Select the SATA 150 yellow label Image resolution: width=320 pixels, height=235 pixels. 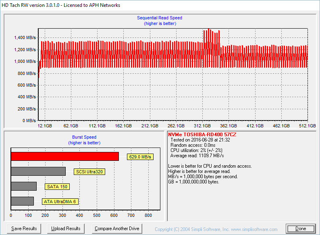pos(58,187)
